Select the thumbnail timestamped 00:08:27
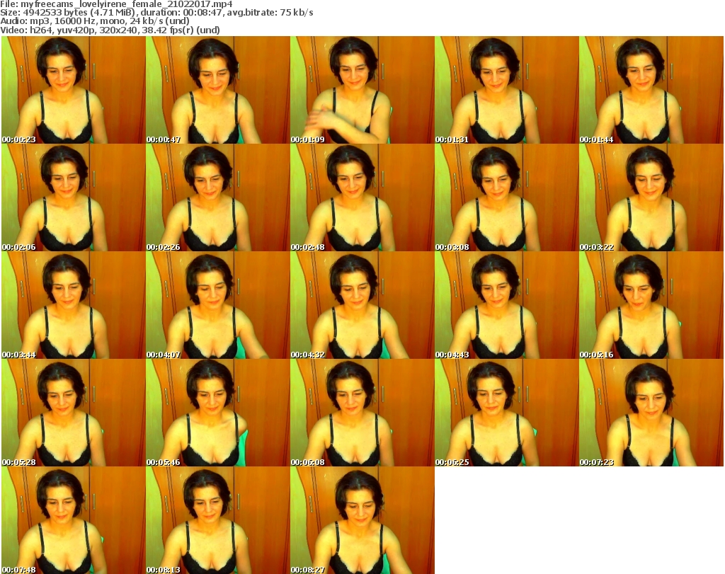Screen dimensions: 725x574 362,520
